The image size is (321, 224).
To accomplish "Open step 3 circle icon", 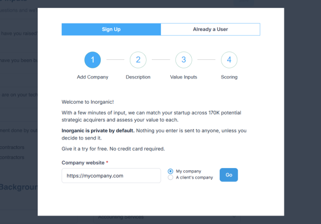I will (x=184, y=60).
